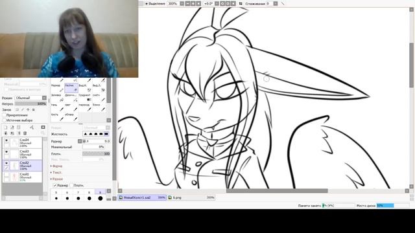Select the Градиент gradient tool
The height and width of the screenshot is (233, 415).
[x=85, y=98]
